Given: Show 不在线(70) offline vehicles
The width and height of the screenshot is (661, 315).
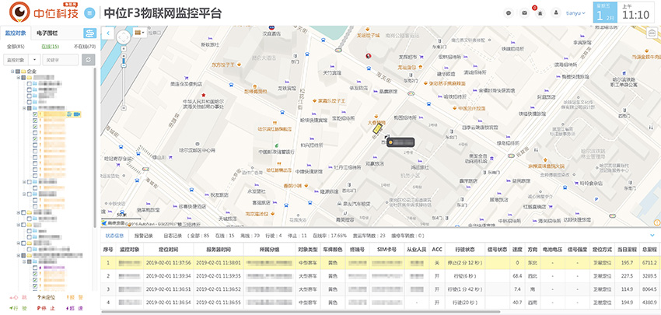Looking at the screenshot, I should 83,47.
